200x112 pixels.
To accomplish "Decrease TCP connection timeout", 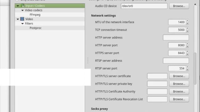I will (x=187, y=31).
